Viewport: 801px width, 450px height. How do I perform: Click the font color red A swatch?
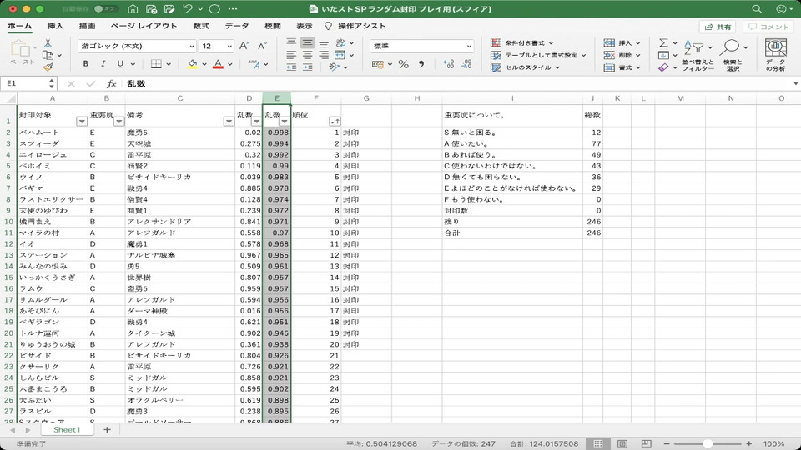[x=218, y=64]
